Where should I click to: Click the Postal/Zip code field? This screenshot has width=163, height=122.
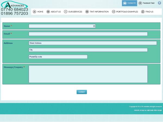coord(58,57)
